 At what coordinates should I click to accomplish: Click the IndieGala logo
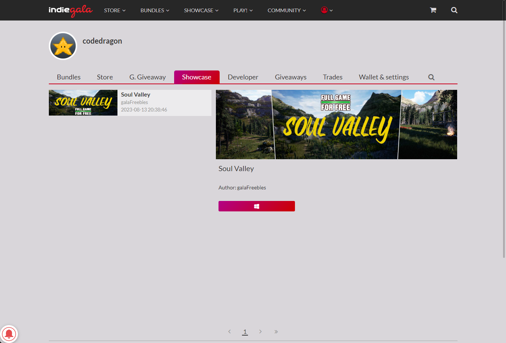tap(70, 10)
